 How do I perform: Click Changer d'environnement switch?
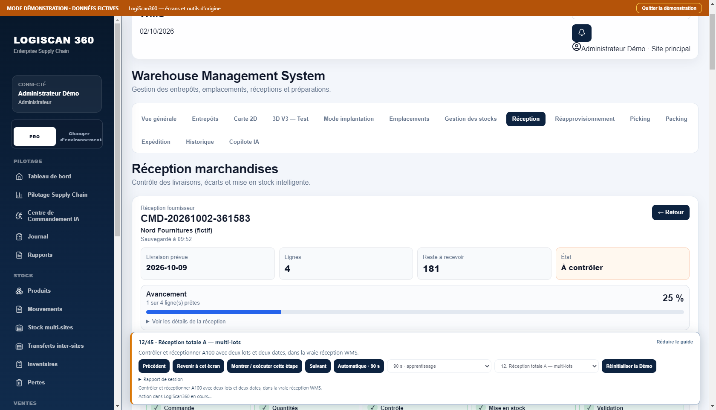[x=81, y=137]
